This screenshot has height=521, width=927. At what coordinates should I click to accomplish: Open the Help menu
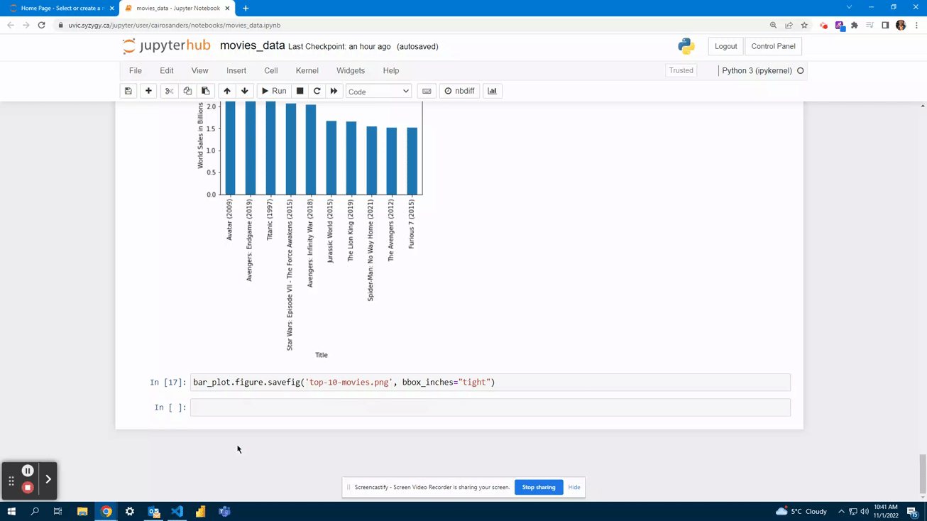click(x=391, y=71)
